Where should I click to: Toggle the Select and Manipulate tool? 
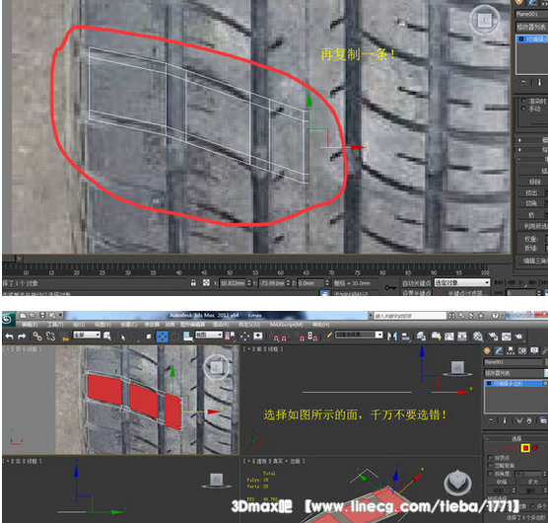tap(245, 336)
